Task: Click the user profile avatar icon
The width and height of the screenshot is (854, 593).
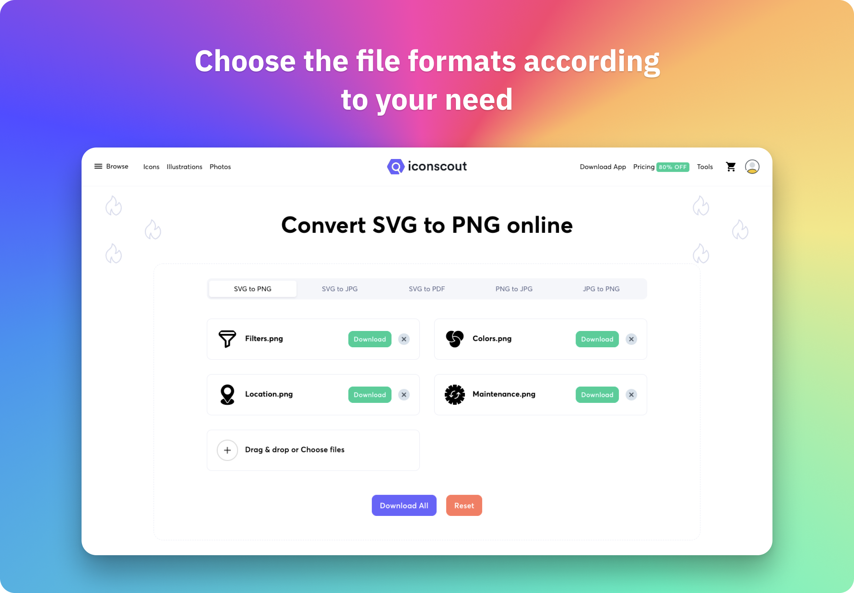Action: 751,167
